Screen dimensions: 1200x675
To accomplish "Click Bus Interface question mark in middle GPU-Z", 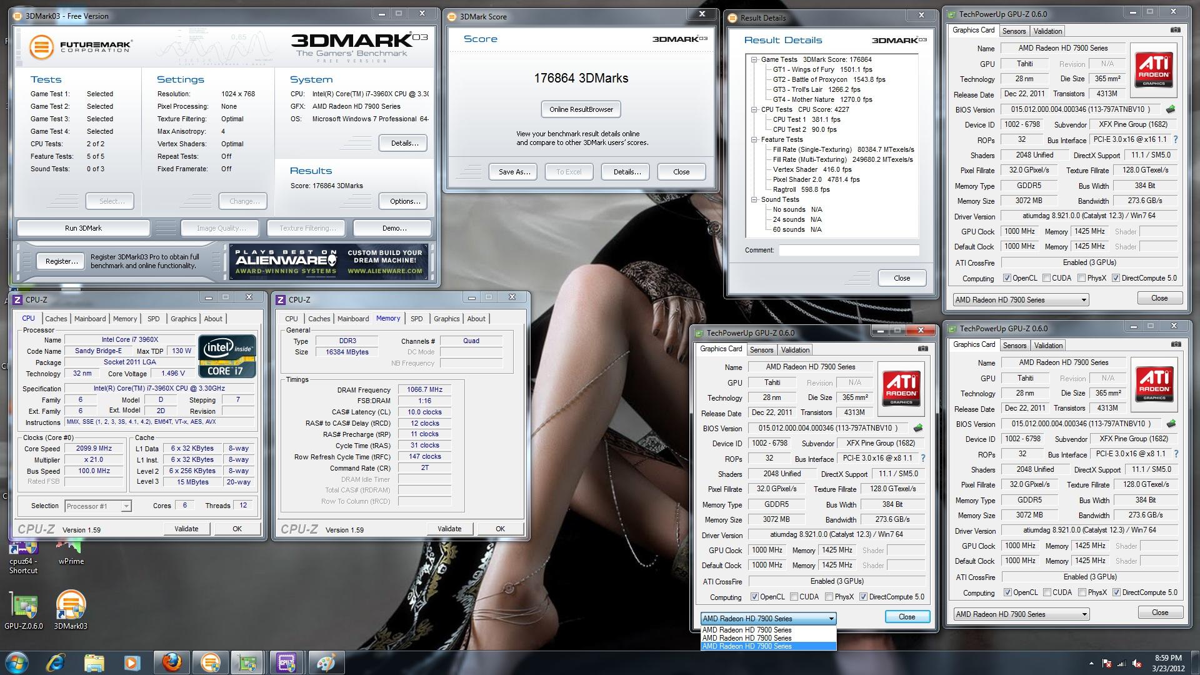I will [922, 458].
